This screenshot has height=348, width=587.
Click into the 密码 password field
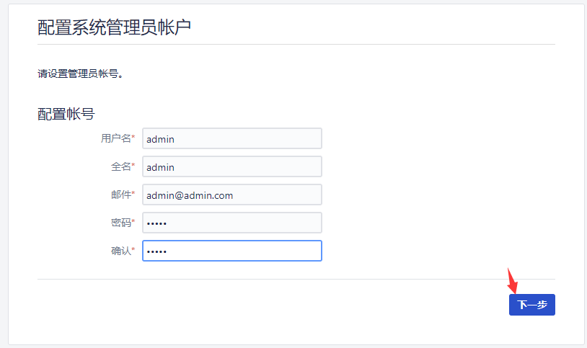[x=231, y=223]
